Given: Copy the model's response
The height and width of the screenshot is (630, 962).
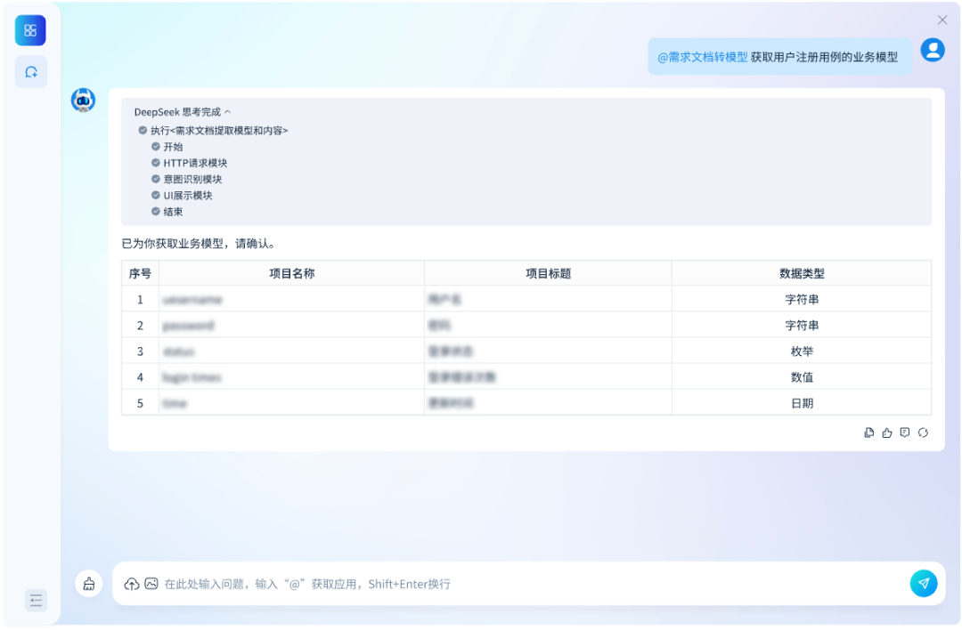Looking at the screenshot, I should click(869, 432).
